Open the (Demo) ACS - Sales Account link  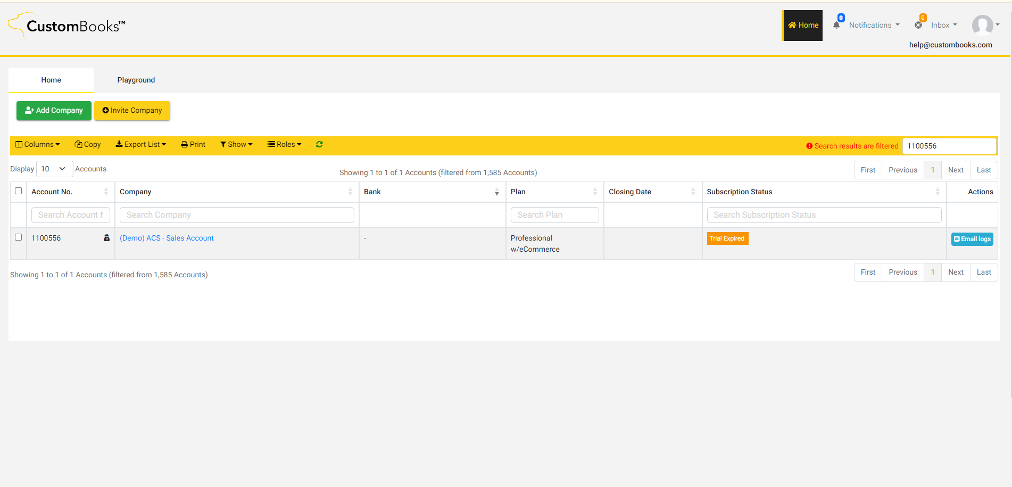pyautogui.click(x=167, y=238)
